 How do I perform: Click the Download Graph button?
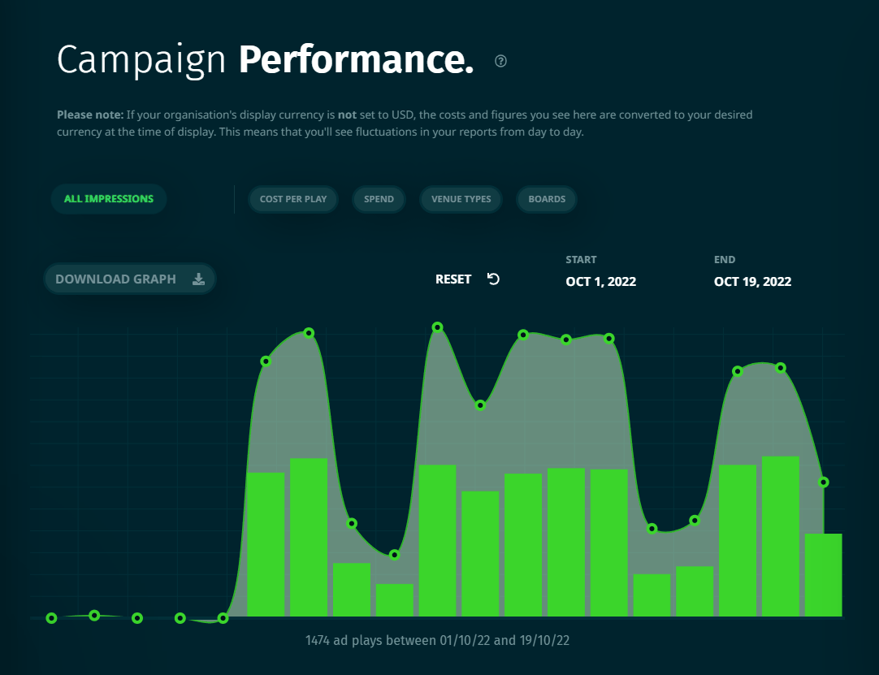130,279
